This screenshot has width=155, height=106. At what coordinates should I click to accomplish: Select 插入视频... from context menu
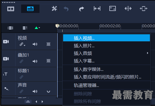107,38
